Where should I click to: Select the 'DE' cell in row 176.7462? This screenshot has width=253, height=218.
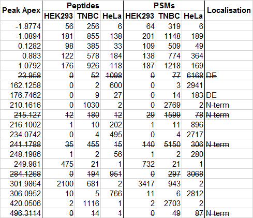229,95
